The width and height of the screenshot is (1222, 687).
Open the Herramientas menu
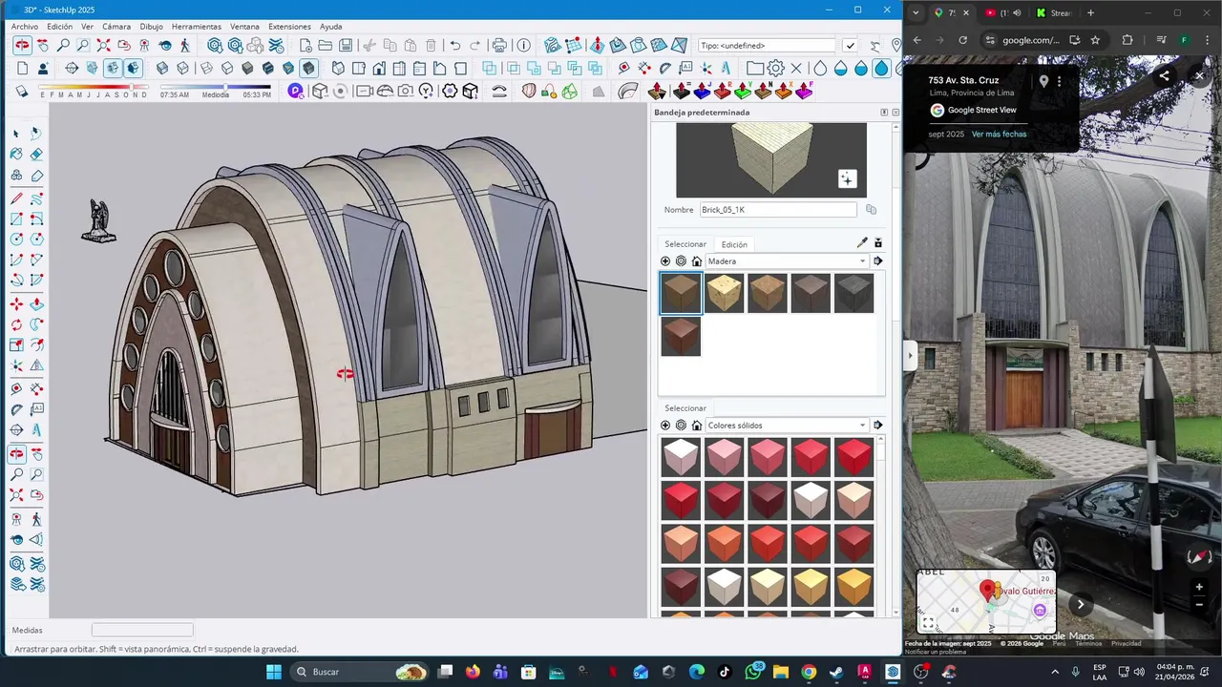coord(197,27)
